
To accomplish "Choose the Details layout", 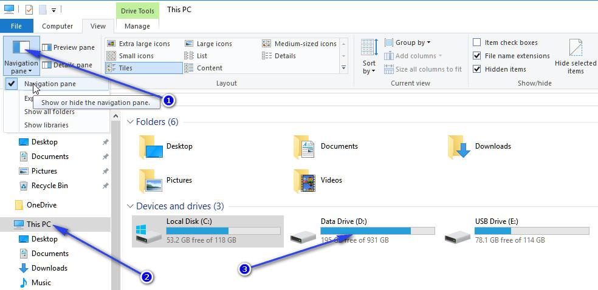I will click(279, 56).
